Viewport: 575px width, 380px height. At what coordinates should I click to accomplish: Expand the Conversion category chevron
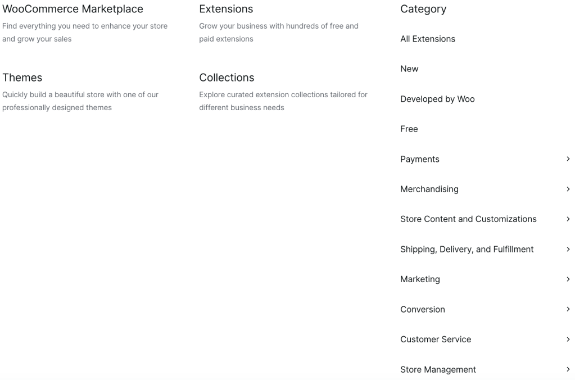[x=568, y=309]
